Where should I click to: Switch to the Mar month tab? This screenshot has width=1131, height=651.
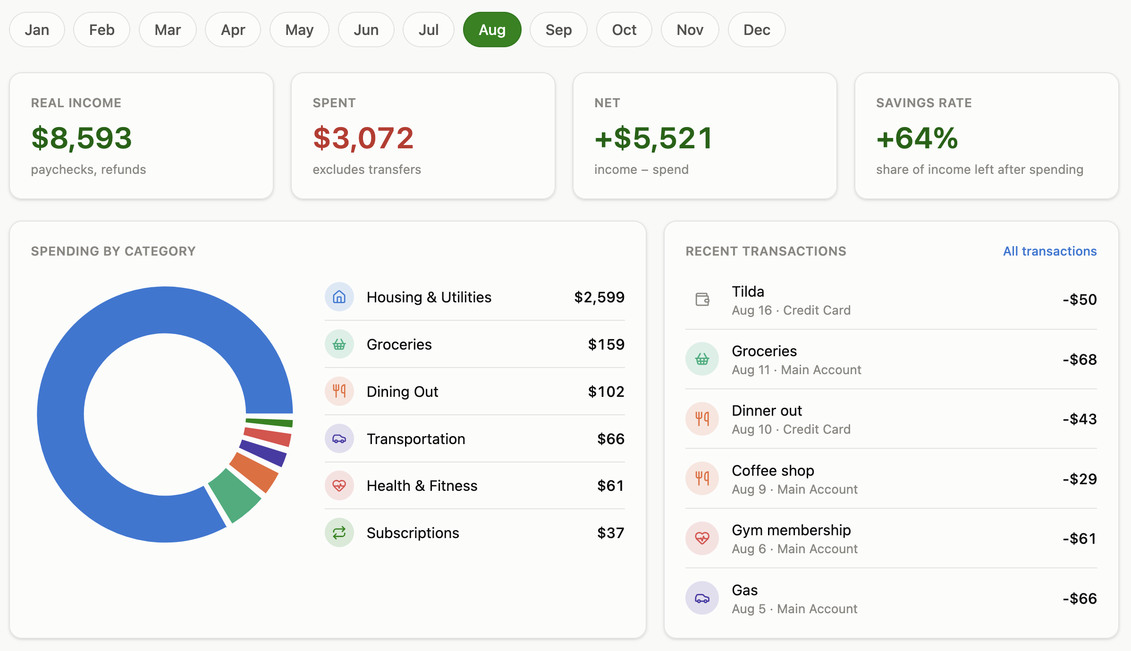[168, 30]
